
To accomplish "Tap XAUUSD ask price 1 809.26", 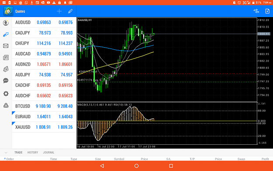I will [x=65, y=127].
